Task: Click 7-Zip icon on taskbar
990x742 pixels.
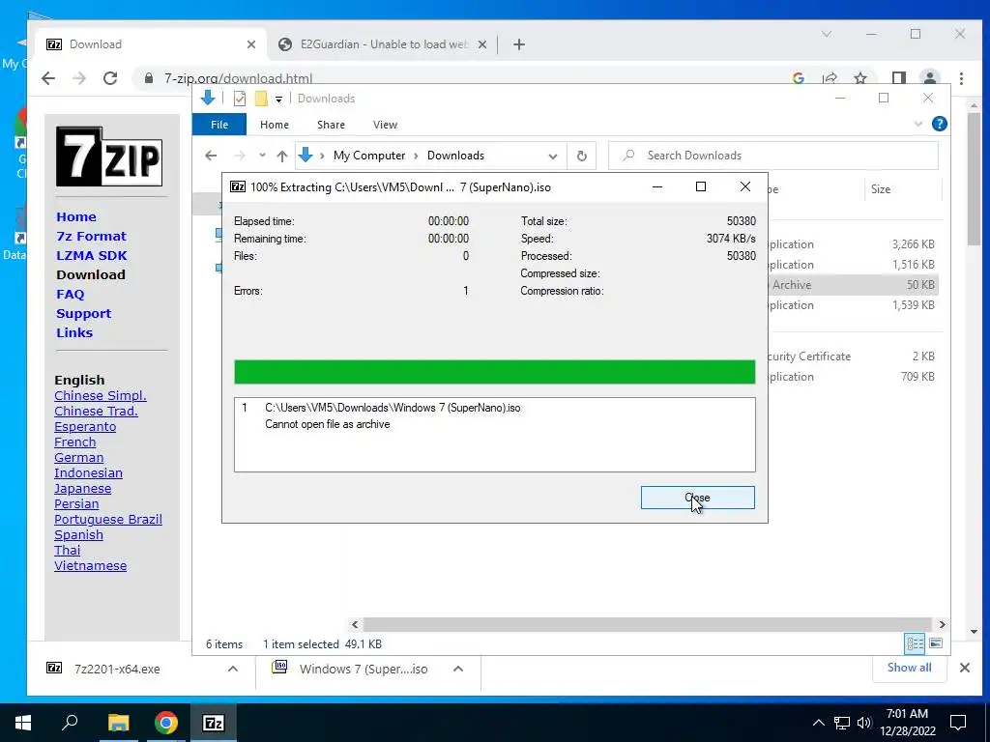Action: 214,723
